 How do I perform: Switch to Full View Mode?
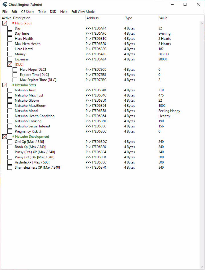[x=83, y=12]
